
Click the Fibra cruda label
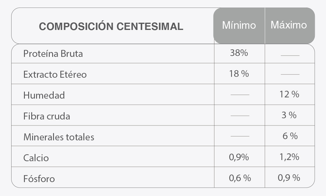click(x=47, y=116)
